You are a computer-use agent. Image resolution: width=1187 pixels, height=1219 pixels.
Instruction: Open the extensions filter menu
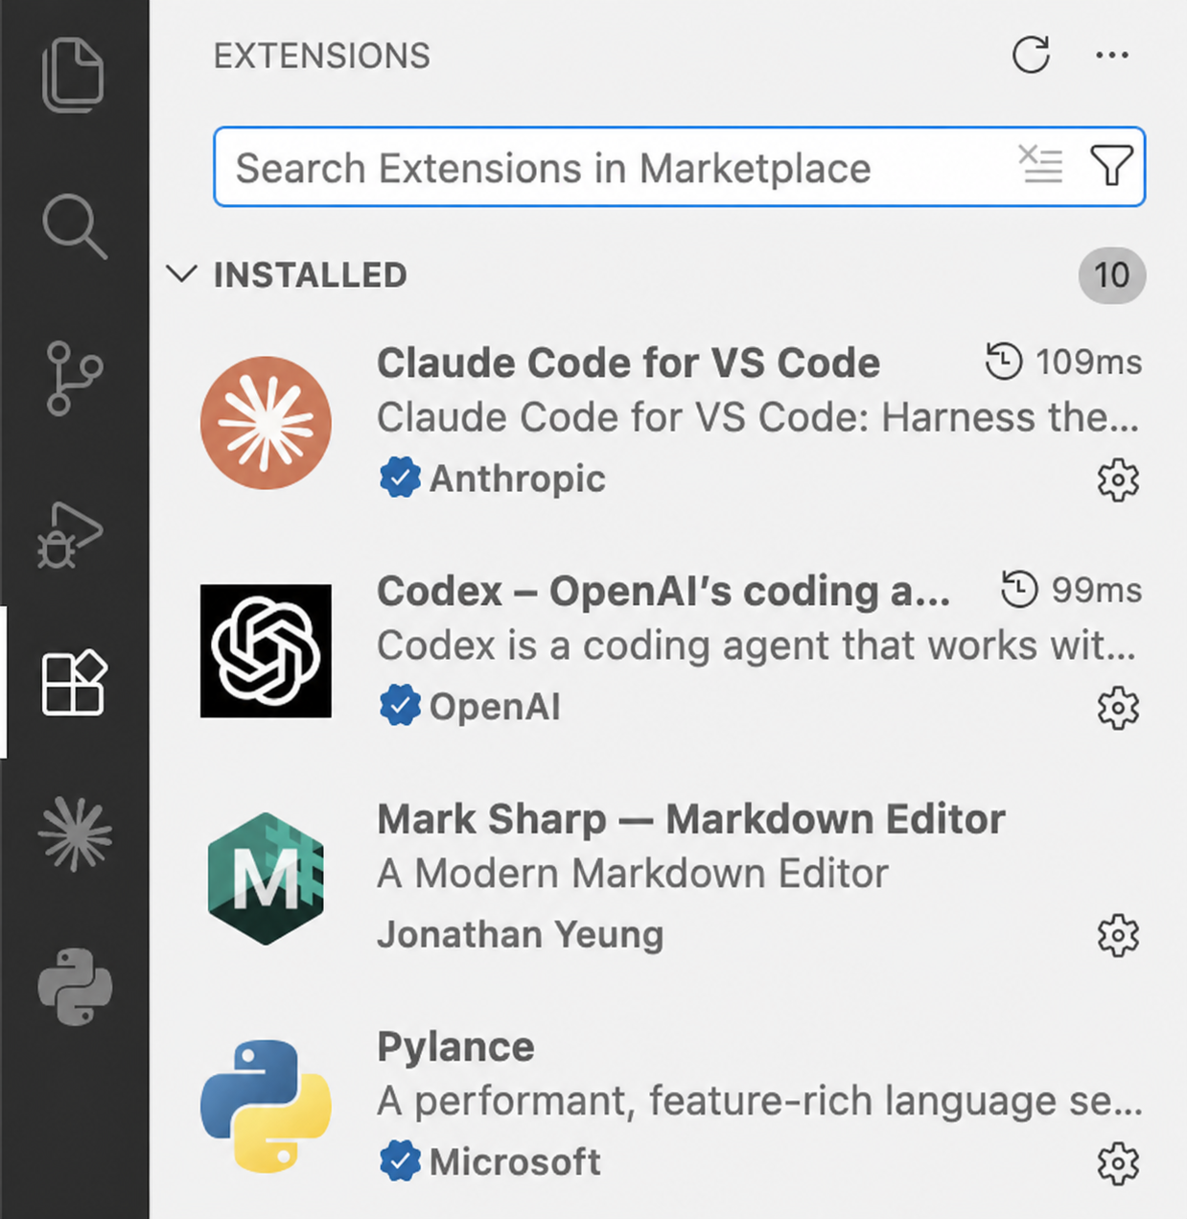pos(1112,165)
